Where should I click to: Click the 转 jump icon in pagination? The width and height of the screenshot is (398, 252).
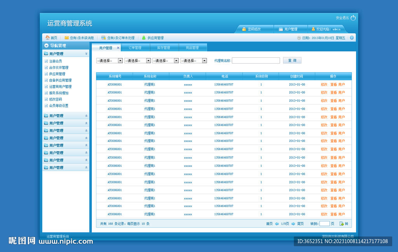coord(342,224)
